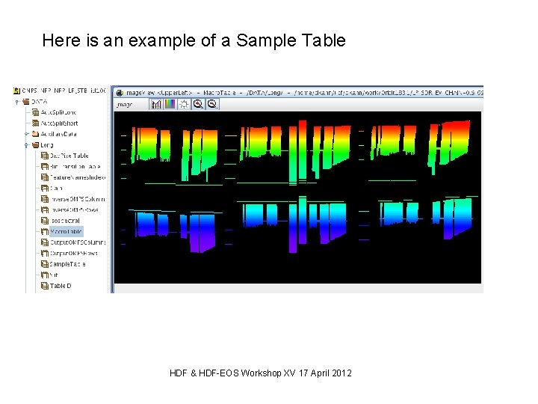The height and width of the screenshot is (404, 538).
Task: Select the OutputOMPSRows dataset
Action: [x=74, y=253]
